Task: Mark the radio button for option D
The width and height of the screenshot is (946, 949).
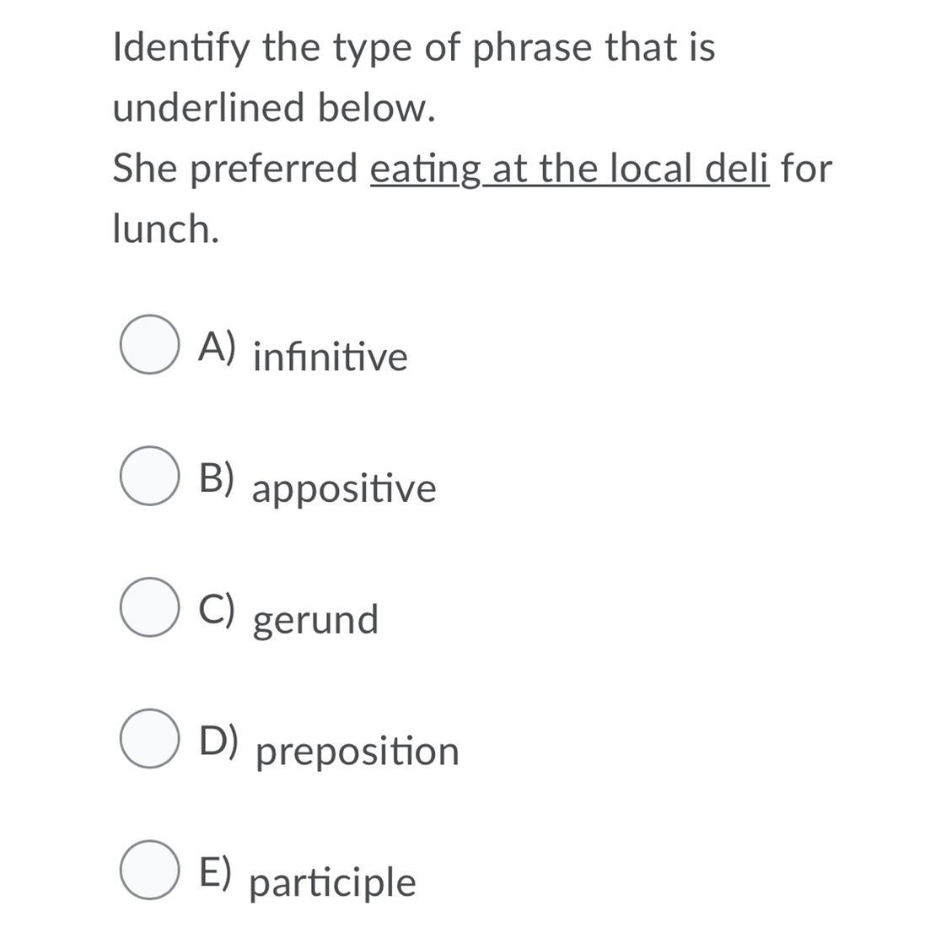Action: pyautogui.click(x=149, y=738)
